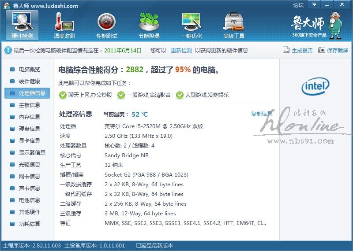Viewport: 353px width, 251px height.
Task: Click the Intel logo
Action: point(315,86)
